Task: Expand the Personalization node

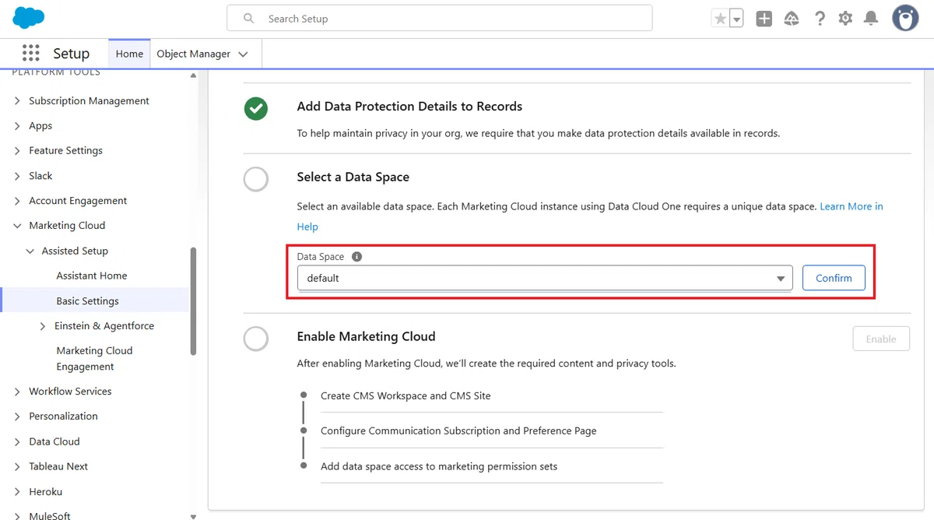Action: tap(18, 416)
